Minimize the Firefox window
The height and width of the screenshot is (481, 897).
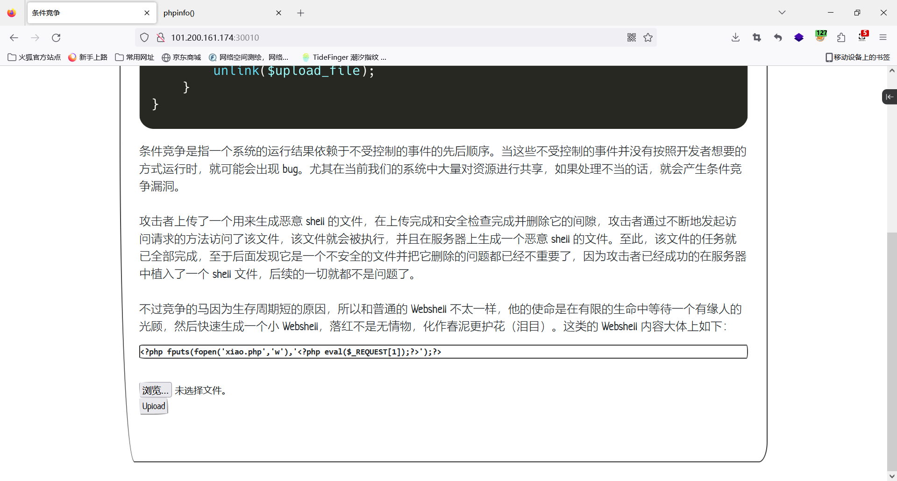[x=831, y=13]
